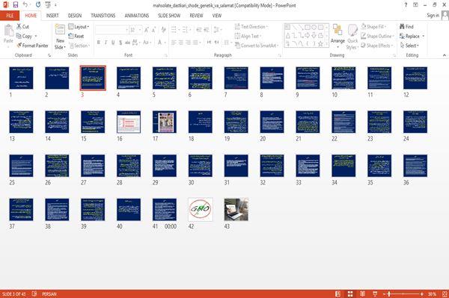Click the Cut command
Image resolution: width=449 pixels, height=298 pixels.
coord(22,27)
